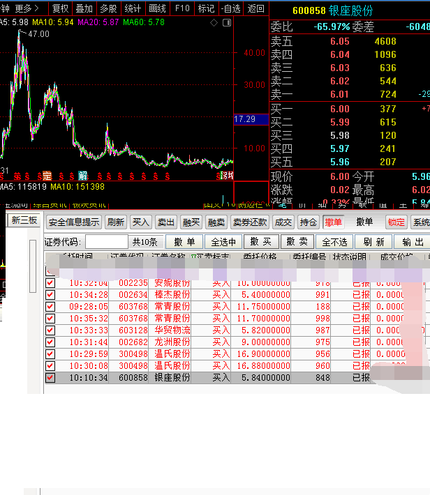Click 刷新 in the trading toolbar

tap(116, 222)
